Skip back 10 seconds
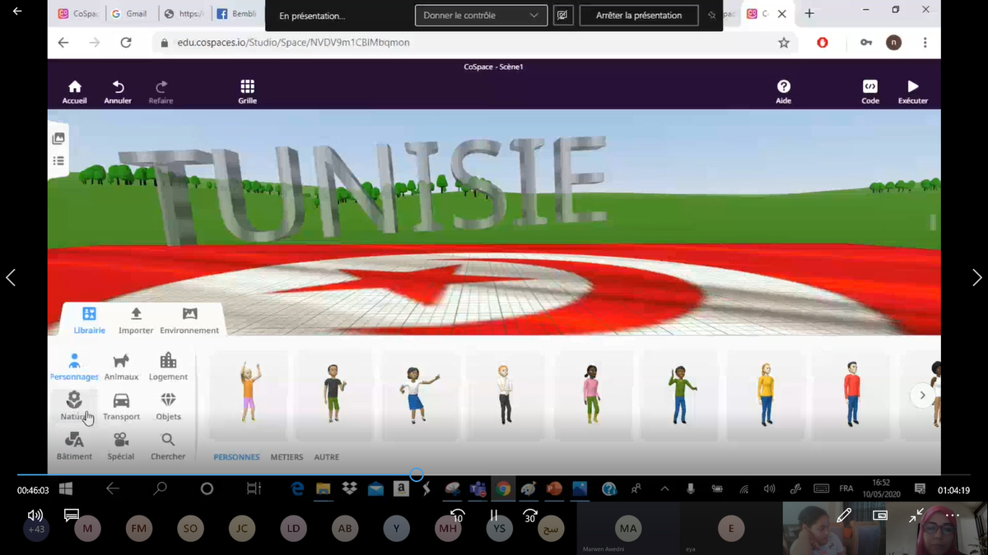This screenshot has width=988, height=555. (458, 516)
